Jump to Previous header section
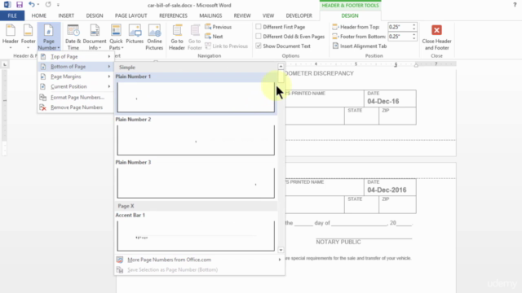The width and height of the screenshot is (522, 293). pos(219,27)
